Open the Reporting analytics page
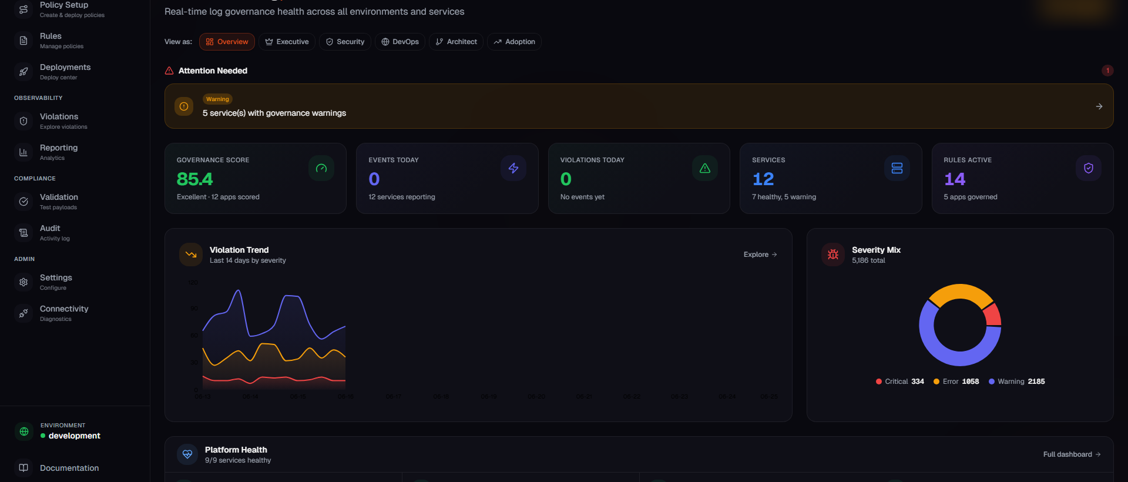This screenshot has height=482, width=1128. (x=75, y=152)
